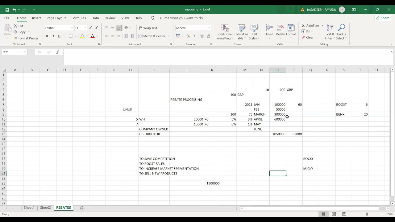Open the General number format dropdown
The image size is (395, 222).
[x=209, y=28]
